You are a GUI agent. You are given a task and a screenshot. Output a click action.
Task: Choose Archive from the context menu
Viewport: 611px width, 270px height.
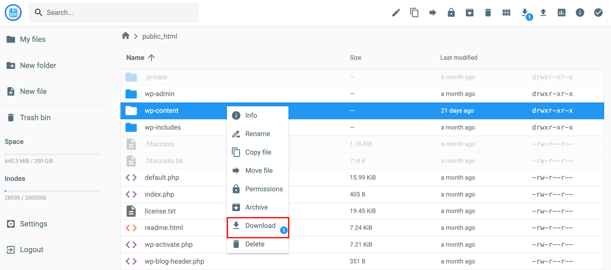(256, 207)
